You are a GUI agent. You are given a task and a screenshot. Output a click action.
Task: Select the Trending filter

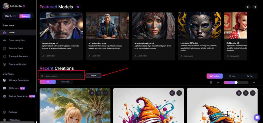214,76
